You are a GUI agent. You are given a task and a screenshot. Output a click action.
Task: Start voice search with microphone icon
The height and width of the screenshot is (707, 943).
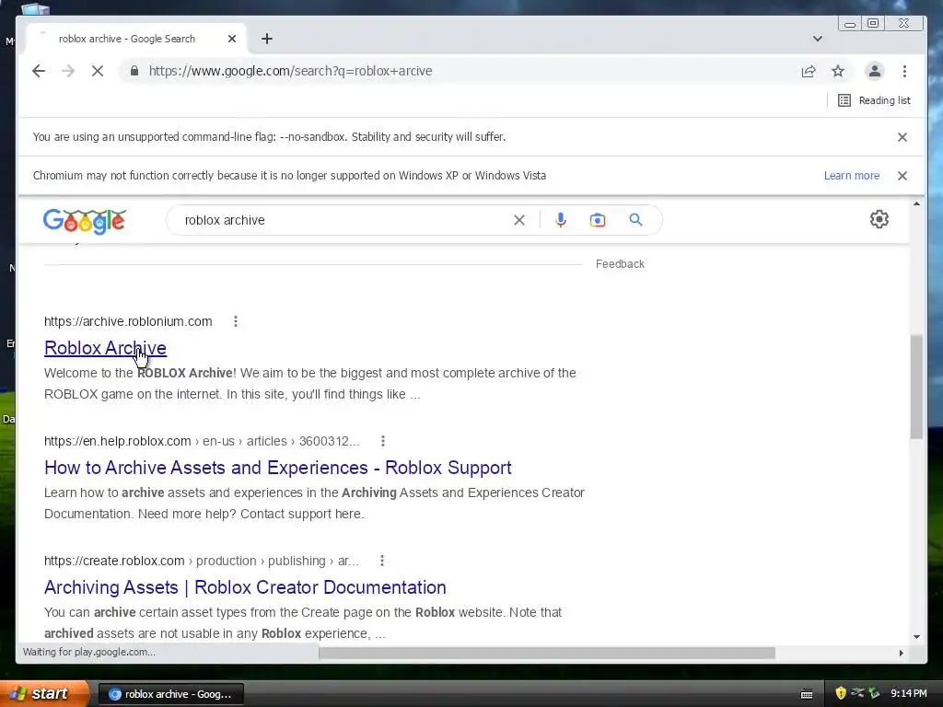pyautogui.click(x=561, y=220)
